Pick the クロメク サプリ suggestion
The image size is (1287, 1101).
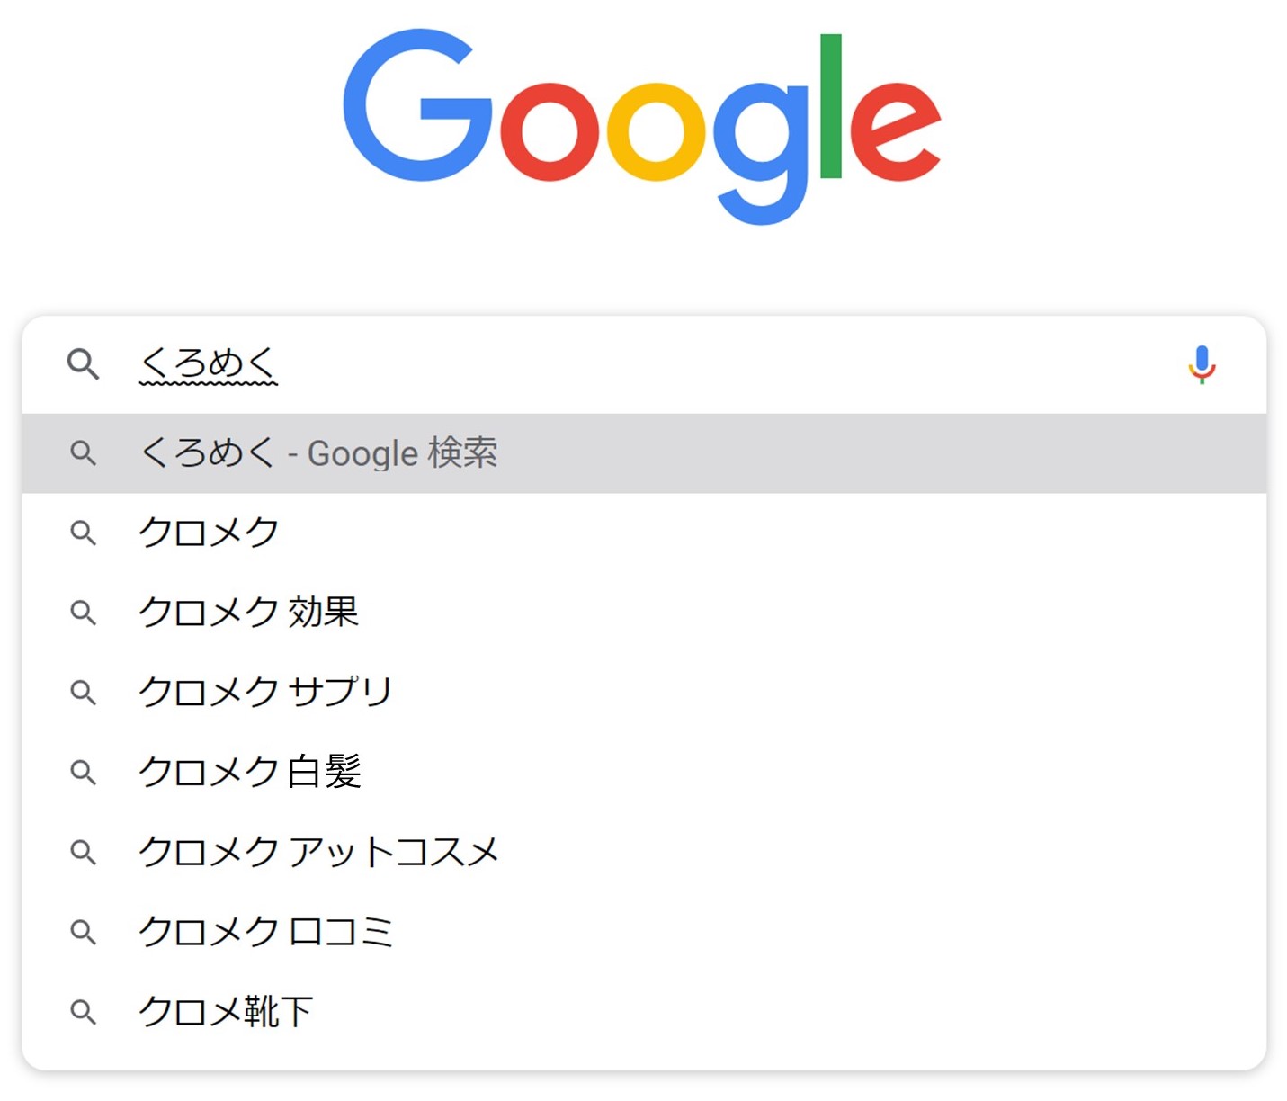pyautogui.click(x=644, y=693)
